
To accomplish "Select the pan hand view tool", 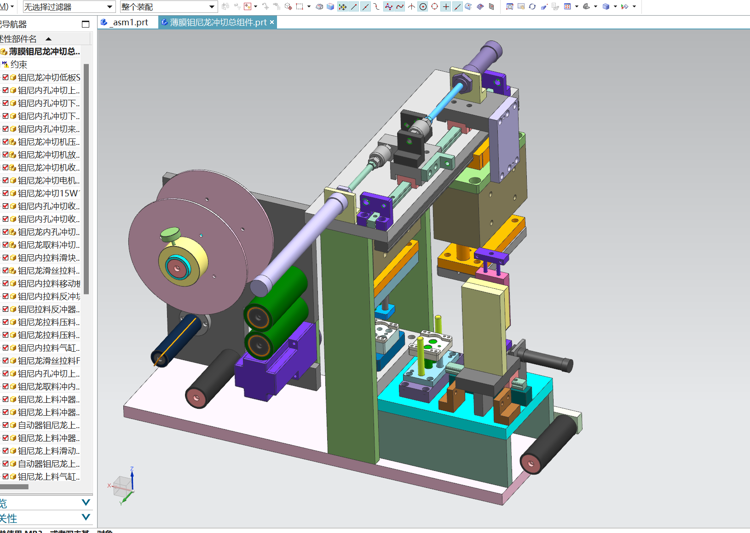I will click(521, 6).
